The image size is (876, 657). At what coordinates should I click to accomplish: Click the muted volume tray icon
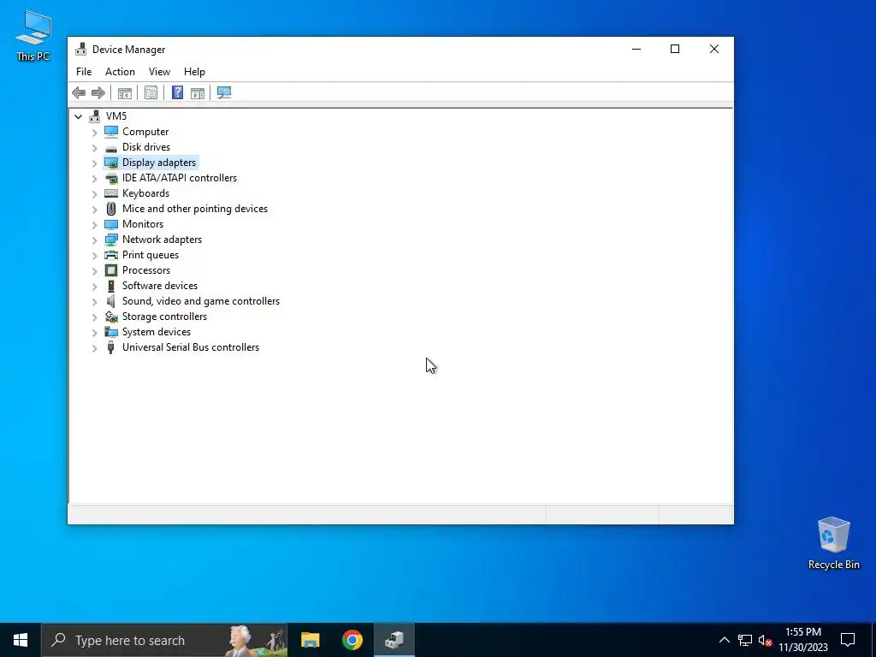pyautogui.click(x=765, y=640)
